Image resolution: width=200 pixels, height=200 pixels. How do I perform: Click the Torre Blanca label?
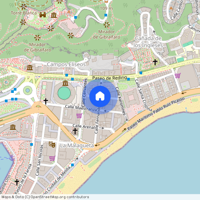[x=24, y=13]
